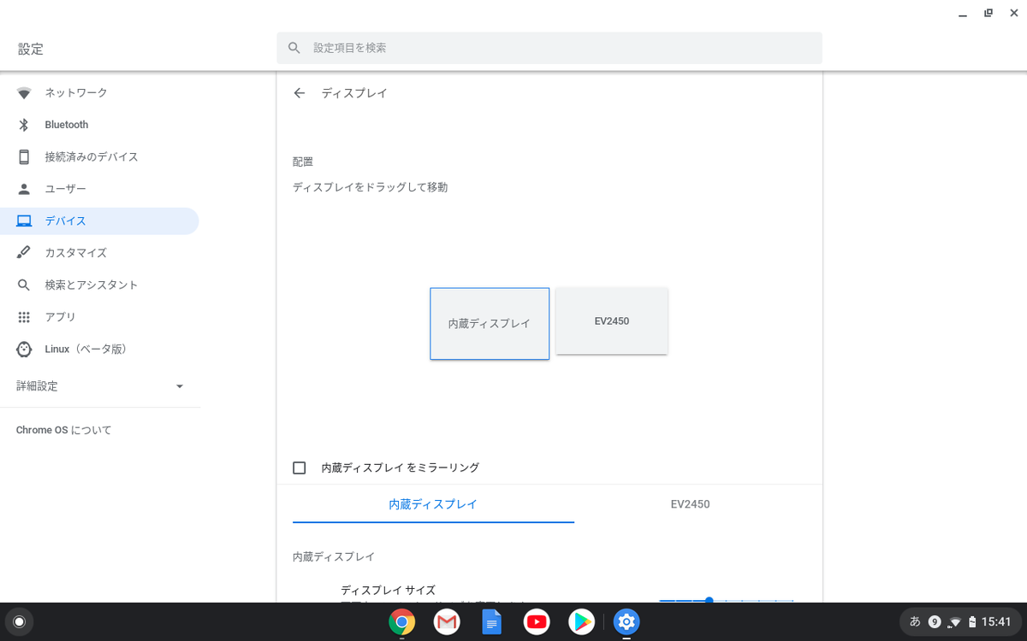
Task: Open Linux（ベータ版）settings section
Action: tap(99, 349)
